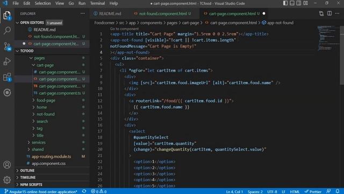Open the Edit menu

26,3
